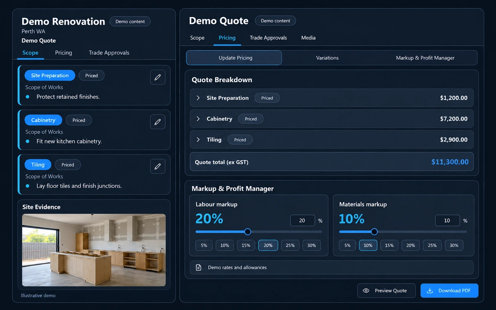Click the labour markup slider handle
Viewport: 496px width, 310px height.
coord(248,232)
